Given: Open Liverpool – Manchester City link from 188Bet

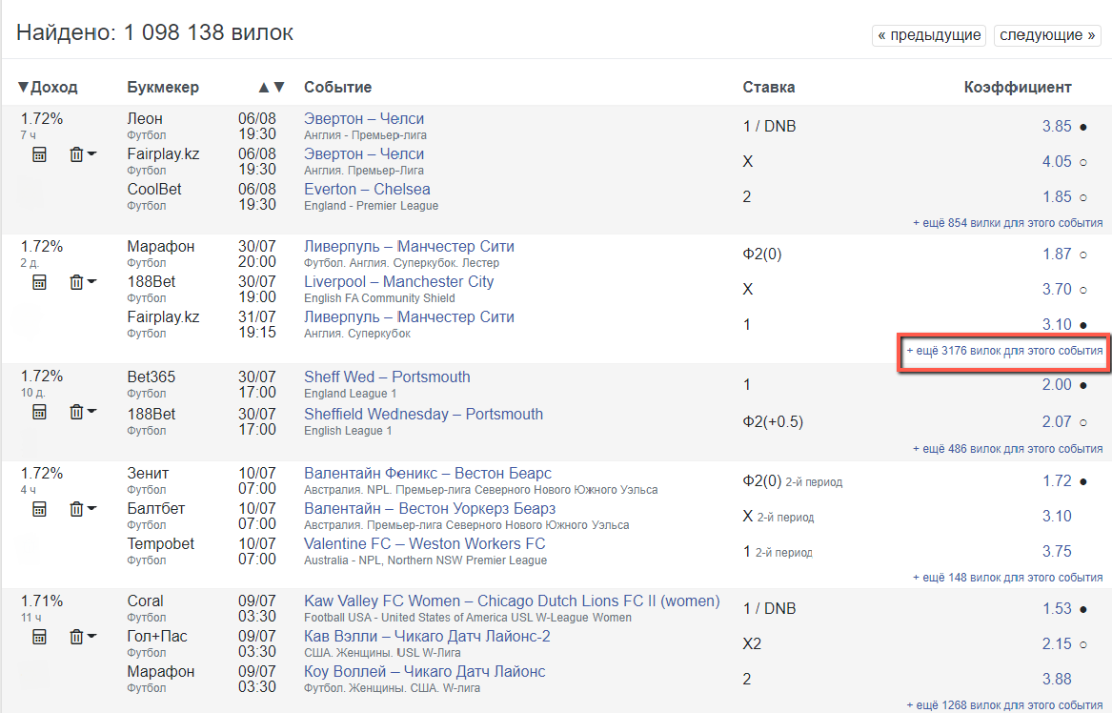Looking at the screenshot, I should pos(398,281).
